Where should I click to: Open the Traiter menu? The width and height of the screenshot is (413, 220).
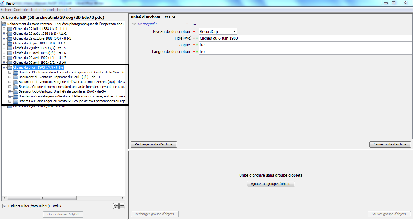[x=35, y=10]
